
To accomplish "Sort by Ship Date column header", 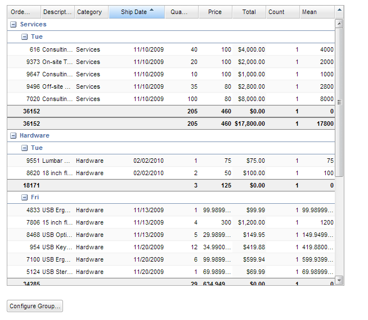I will tap(136, 12).
